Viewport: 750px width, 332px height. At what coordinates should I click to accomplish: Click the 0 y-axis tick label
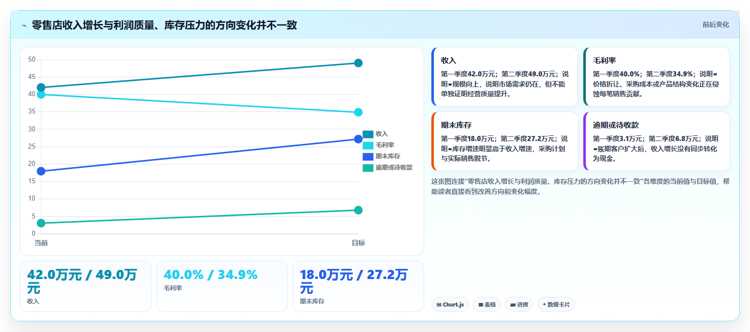coord(34,234)
